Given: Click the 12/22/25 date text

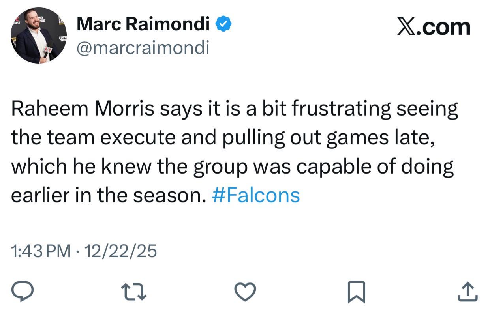Looking at the screenshot, I should [120, 250].
